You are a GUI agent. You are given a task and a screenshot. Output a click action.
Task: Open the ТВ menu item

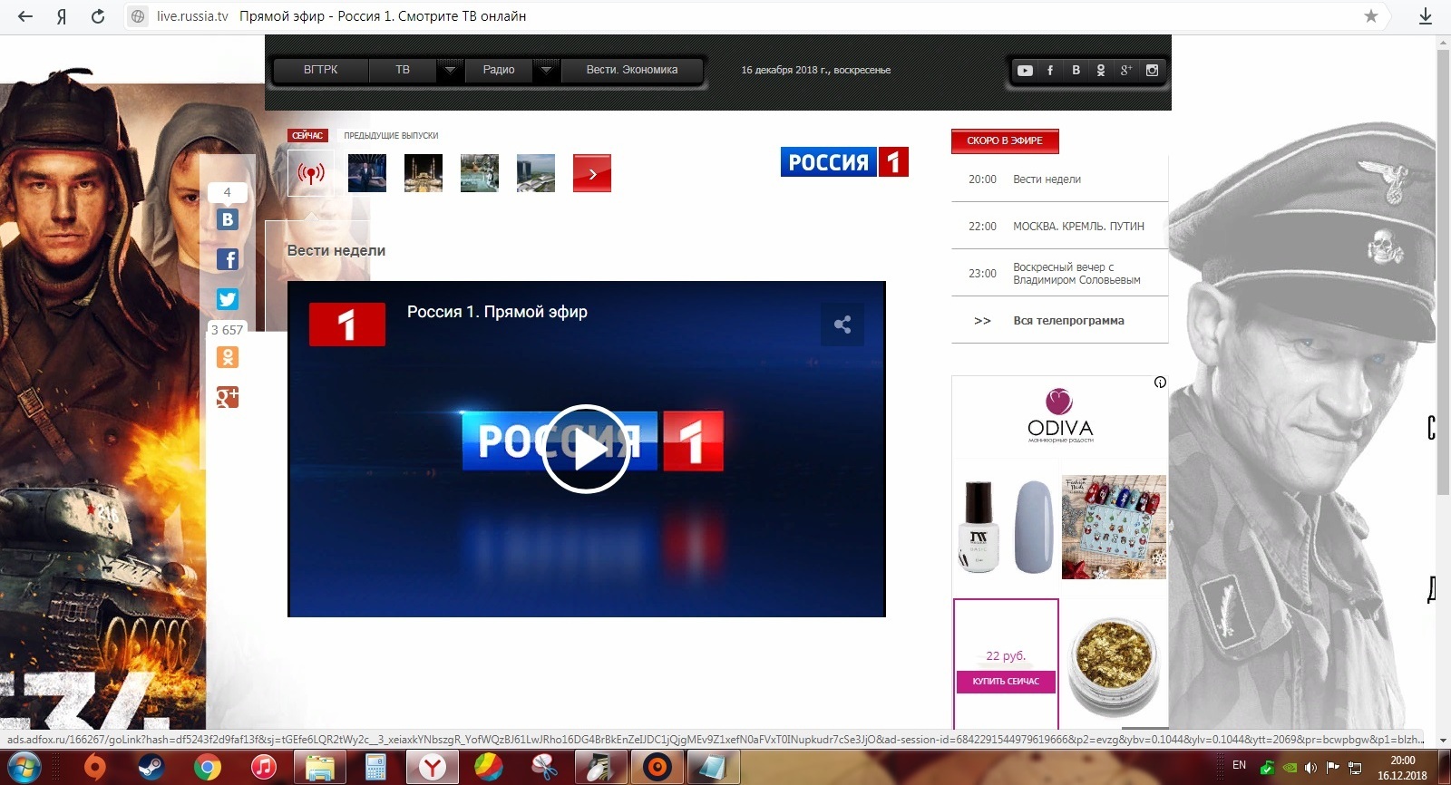pyautogui.click(x=403, y=70)
